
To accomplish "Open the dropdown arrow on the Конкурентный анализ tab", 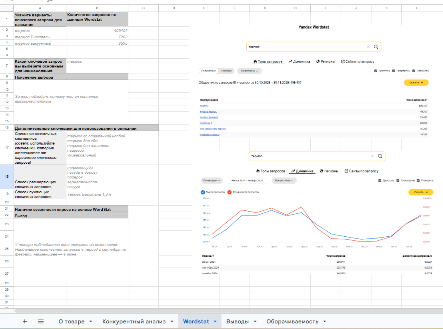I will click(172, 321).
